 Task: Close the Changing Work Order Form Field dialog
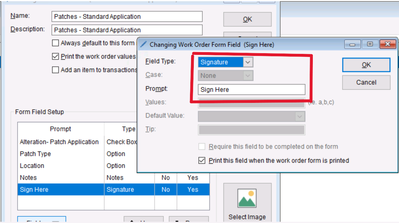(388, 45)
